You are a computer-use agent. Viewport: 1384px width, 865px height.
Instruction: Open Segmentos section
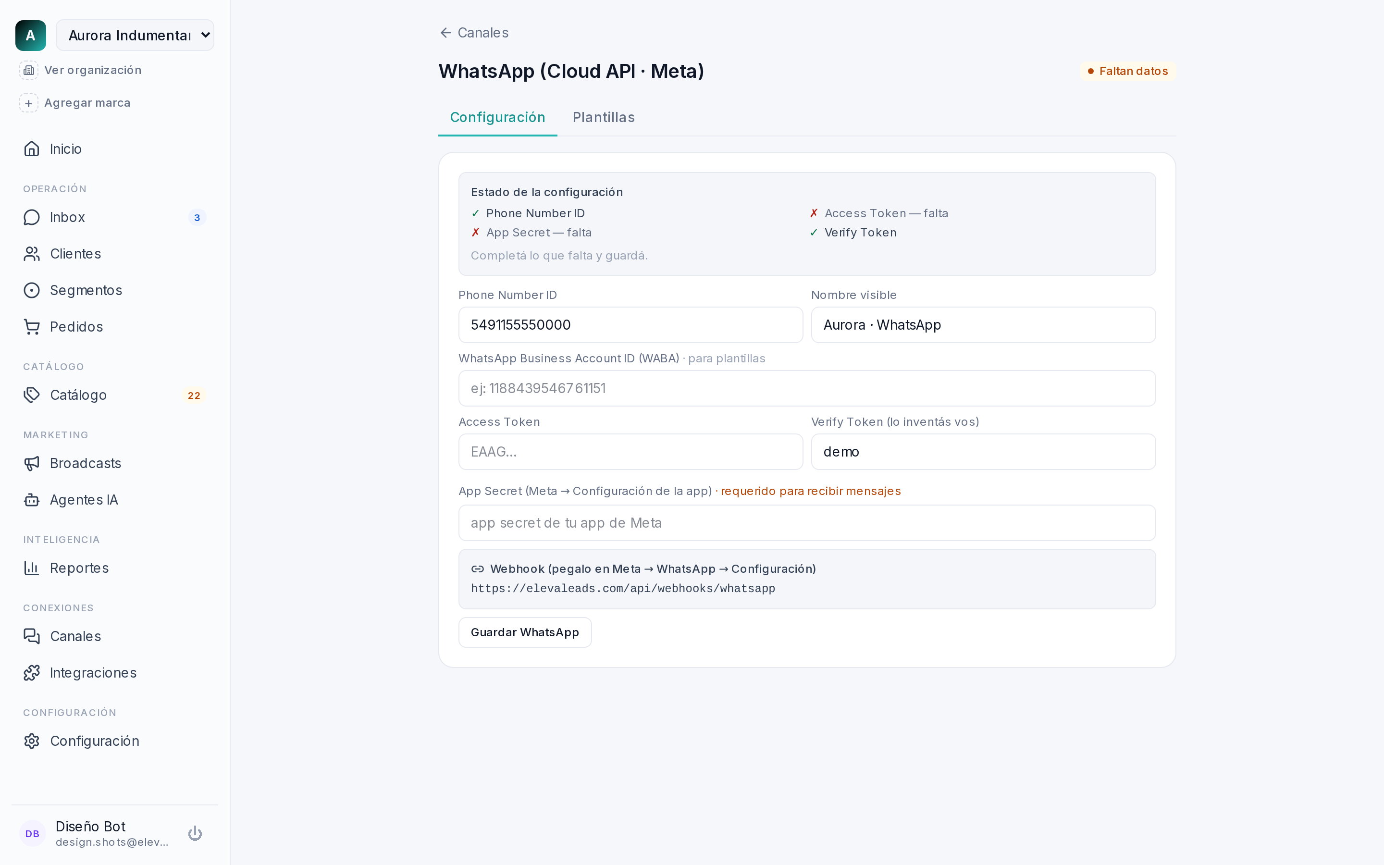pyautogui.click(x=114, y=291)
